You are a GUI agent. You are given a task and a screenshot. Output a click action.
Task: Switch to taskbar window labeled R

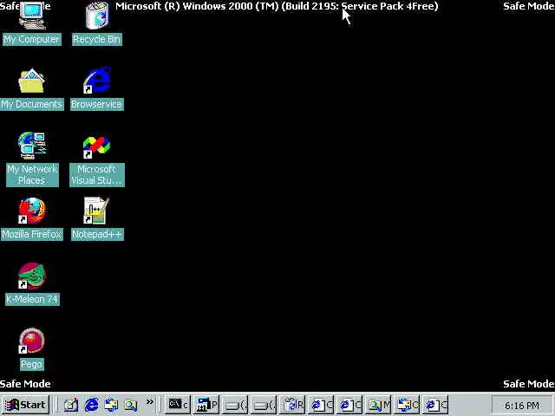[293, 405]
